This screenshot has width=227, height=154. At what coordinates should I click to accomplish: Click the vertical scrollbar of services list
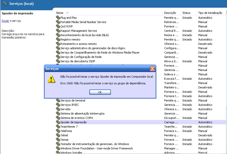[226, 77]
